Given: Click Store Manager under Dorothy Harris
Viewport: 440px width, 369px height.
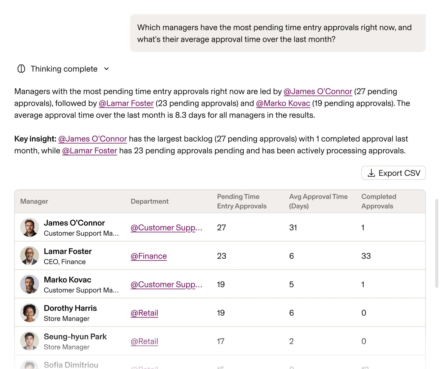Looking at the screenshot, I should (67, 319).
